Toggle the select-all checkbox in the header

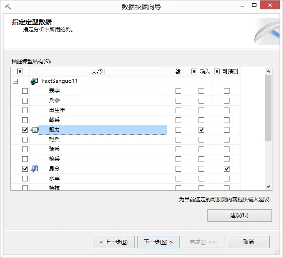20,72
